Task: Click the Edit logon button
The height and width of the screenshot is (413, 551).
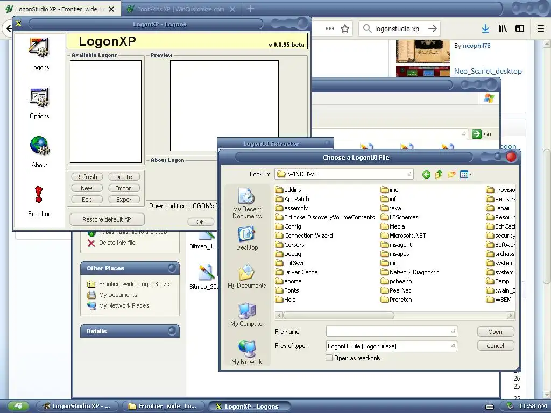Action: pos(87,200)
